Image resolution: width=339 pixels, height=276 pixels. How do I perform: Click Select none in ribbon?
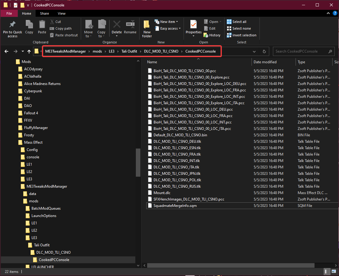239,28
